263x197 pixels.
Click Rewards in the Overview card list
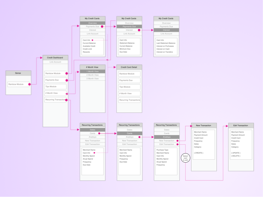pyautogui.click(x=86, y=52)
